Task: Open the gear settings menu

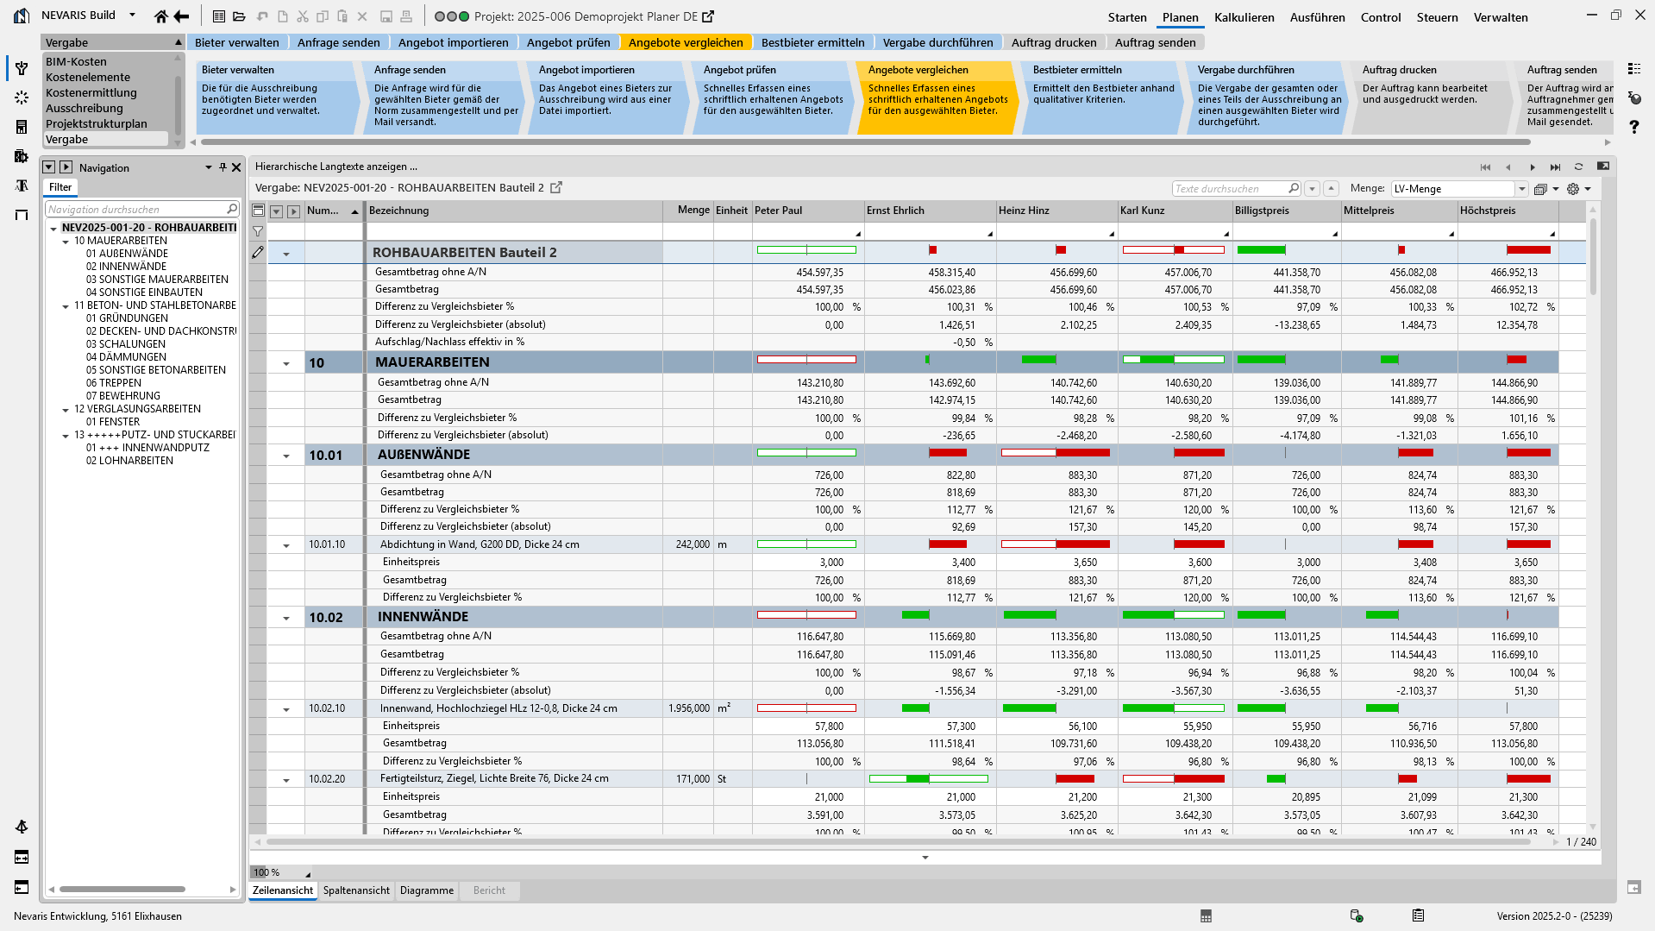Action: click(x=1573, y=189)
